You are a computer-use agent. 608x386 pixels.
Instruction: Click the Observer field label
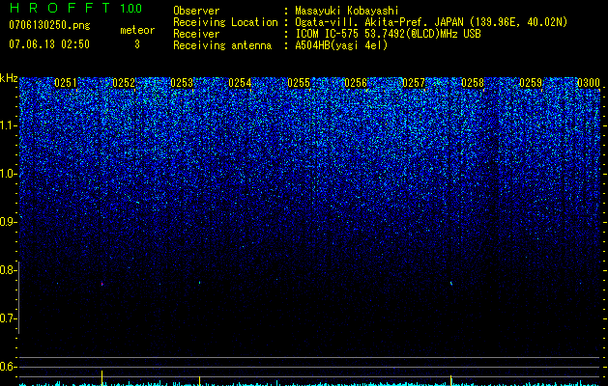click(x=196, y=11)
